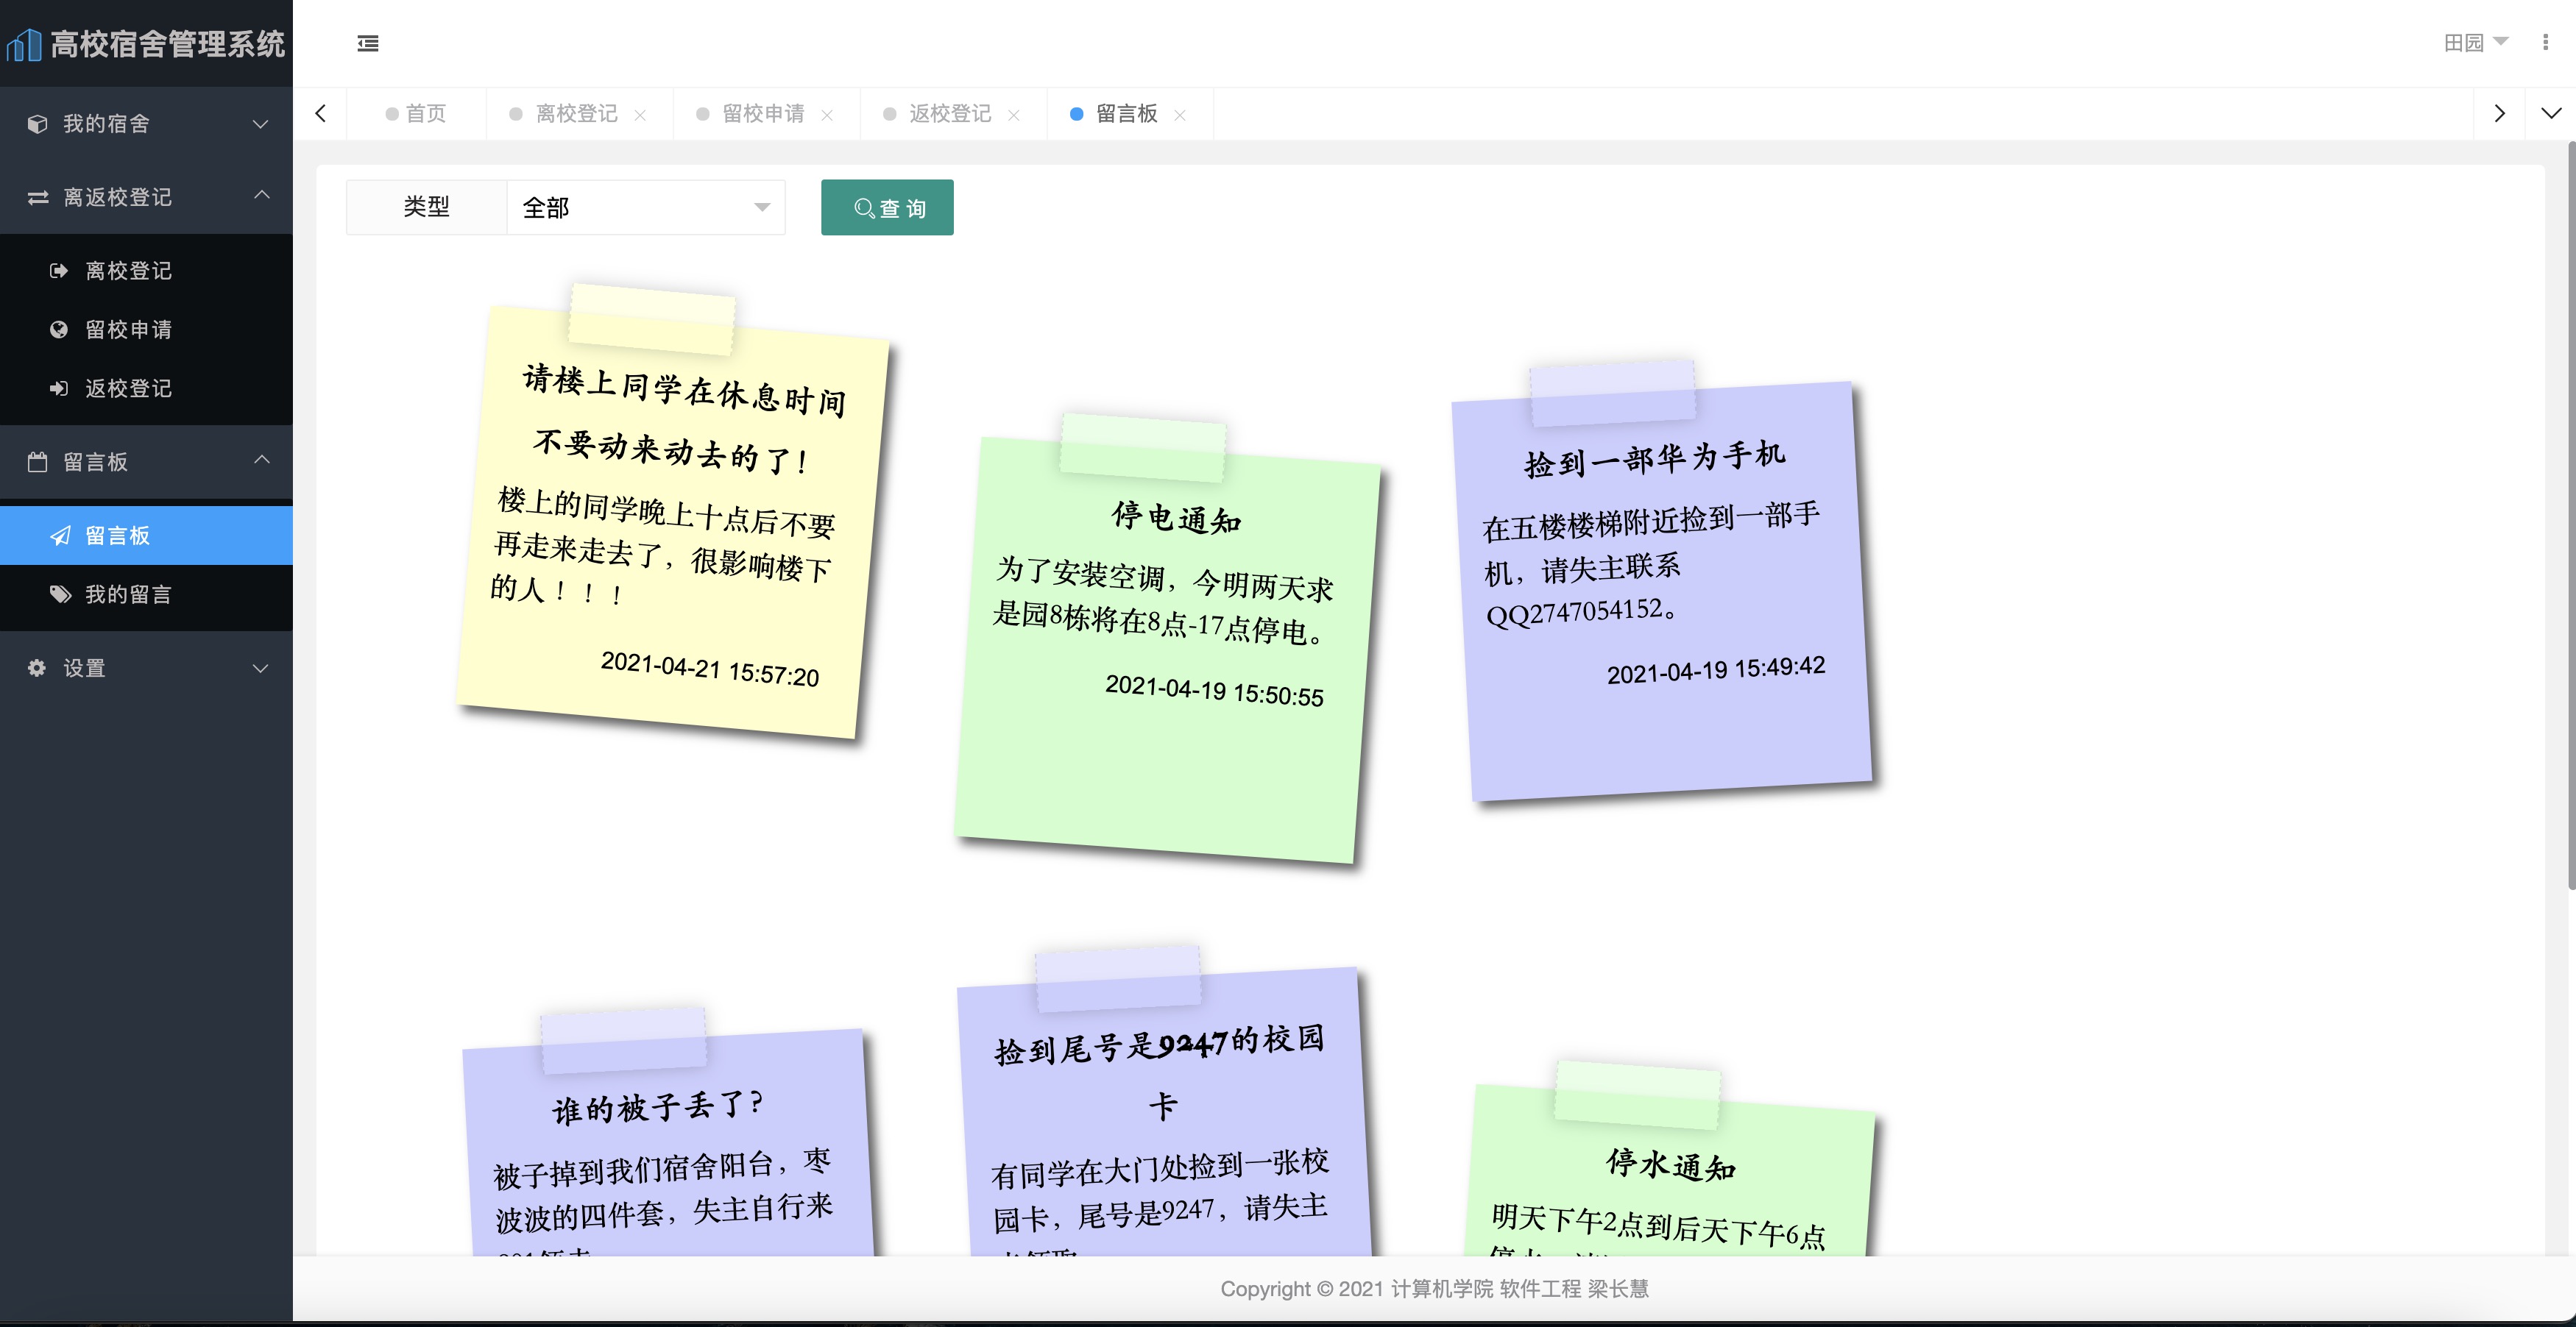Click the 查询 query button
2576x1327 pixels.
[887, 207]
